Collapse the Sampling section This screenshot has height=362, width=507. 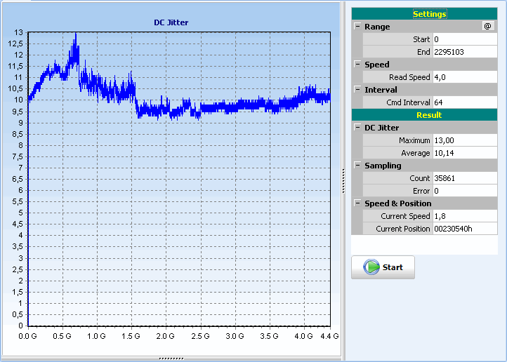point(357,166)
